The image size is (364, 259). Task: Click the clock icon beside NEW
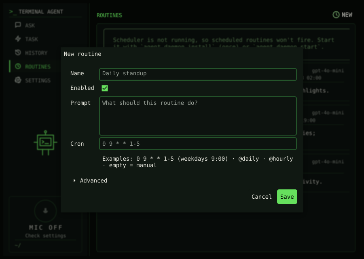[336, 15]
